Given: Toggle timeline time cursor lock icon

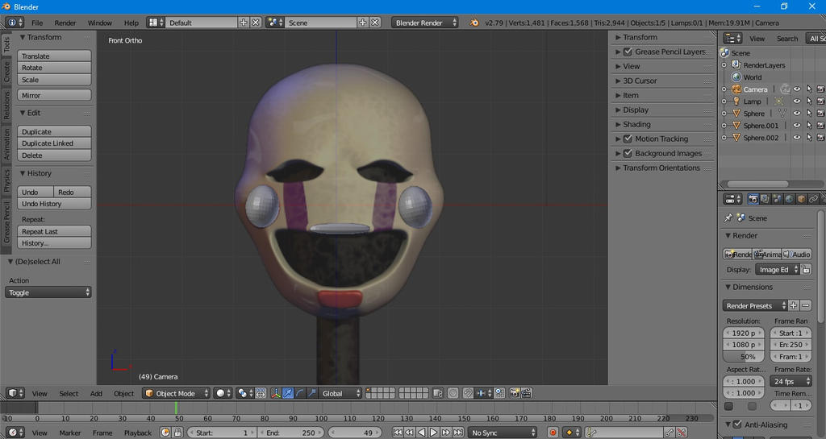Looking at the screenshot, I should point(177,433).
